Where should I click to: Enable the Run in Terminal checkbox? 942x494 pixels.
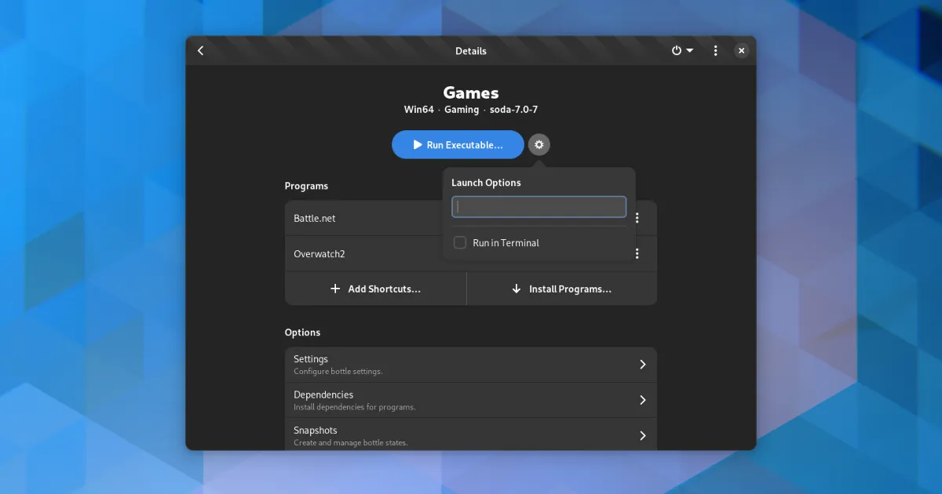460,243
